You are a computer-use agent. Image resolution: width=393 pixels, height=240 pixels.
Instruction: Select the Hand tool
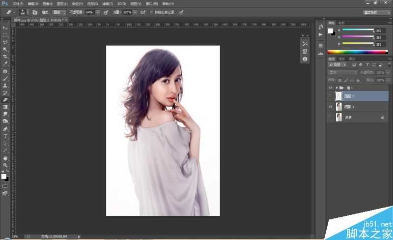(5, 158)
